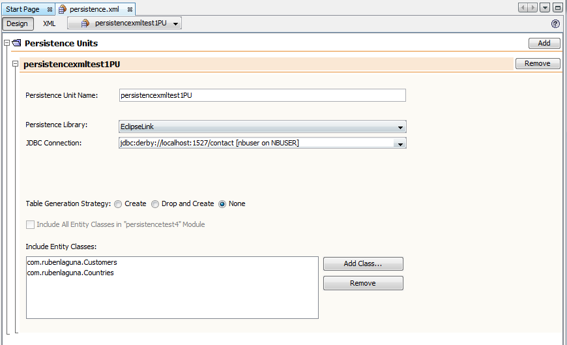
Task: Switch to the XML view tab
Action: pos(49,23)
